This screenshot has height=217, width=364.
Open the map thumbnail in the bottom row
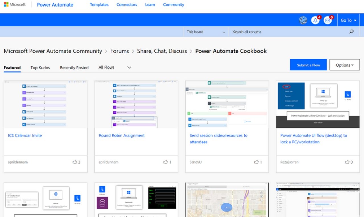[x=227, y=199]
